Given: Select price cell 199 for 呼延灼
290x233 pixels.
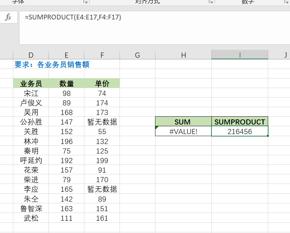Looking at the screenshot, I should coord(102,160).
